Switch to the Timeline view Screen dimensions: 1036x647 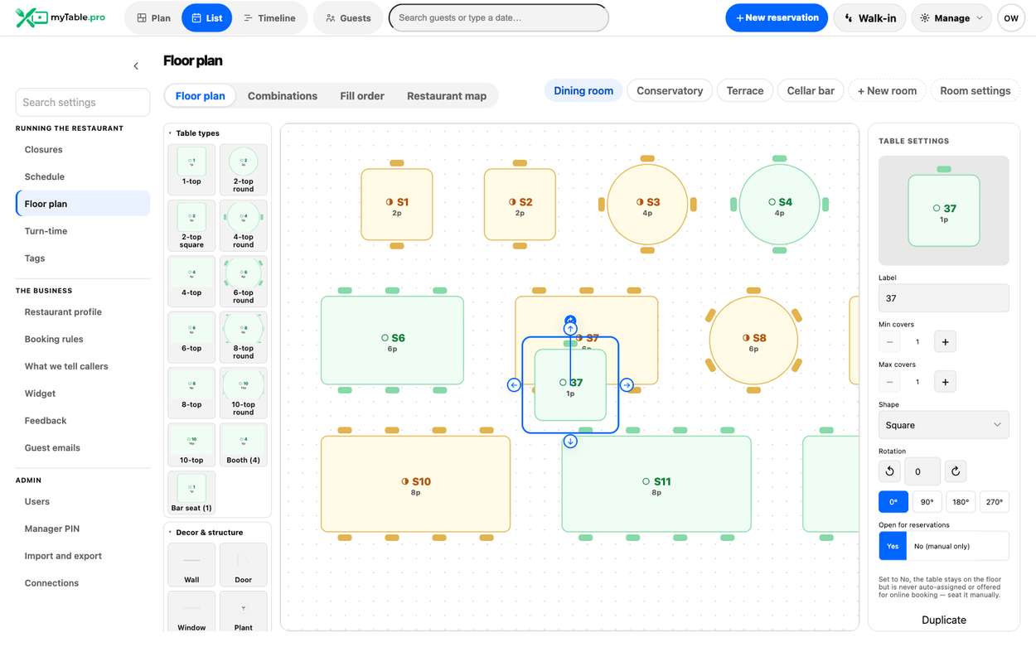tap(269, 17)
